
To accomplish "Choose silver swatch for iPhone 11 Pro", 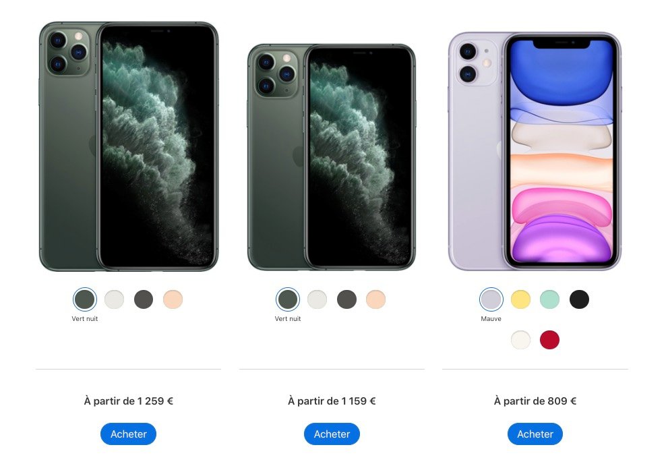I will (317, 299).
